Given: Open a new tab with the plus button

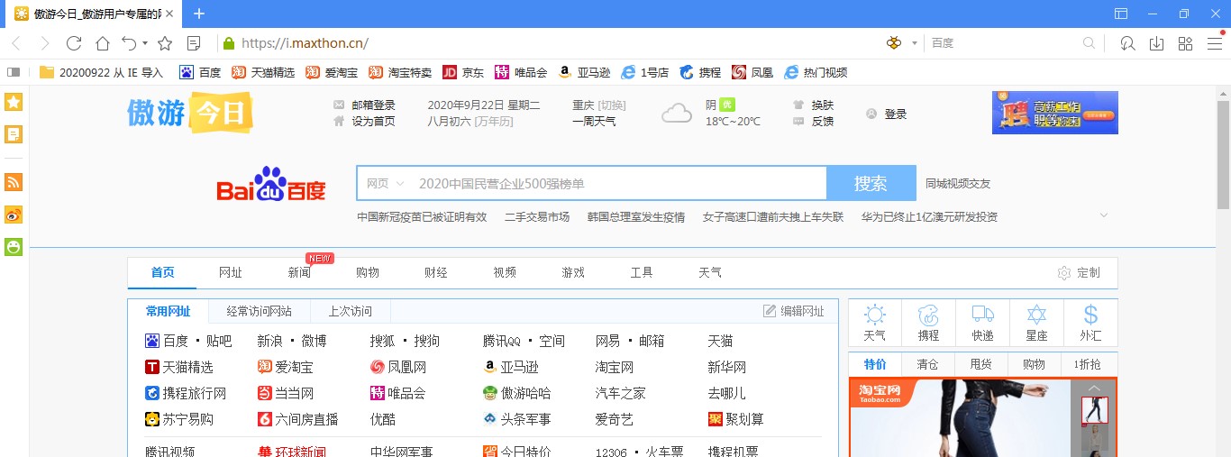Looking at the screenshot, I should point(199,14).
